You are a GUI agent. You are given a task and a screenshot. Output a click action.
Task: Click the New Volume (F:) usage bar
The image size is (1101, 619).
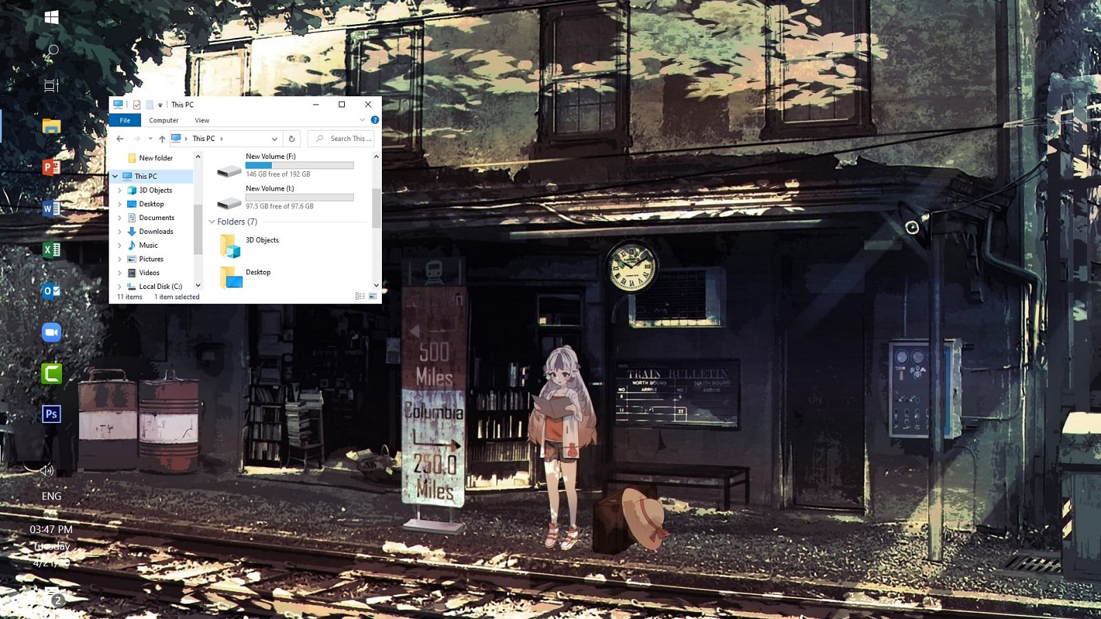299,166
